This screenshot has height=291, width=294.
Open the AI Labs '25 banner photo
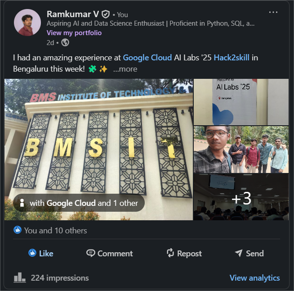(241, 102)
